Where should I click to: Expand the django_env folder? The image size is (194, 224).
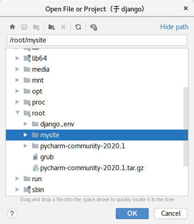(26, 124)
